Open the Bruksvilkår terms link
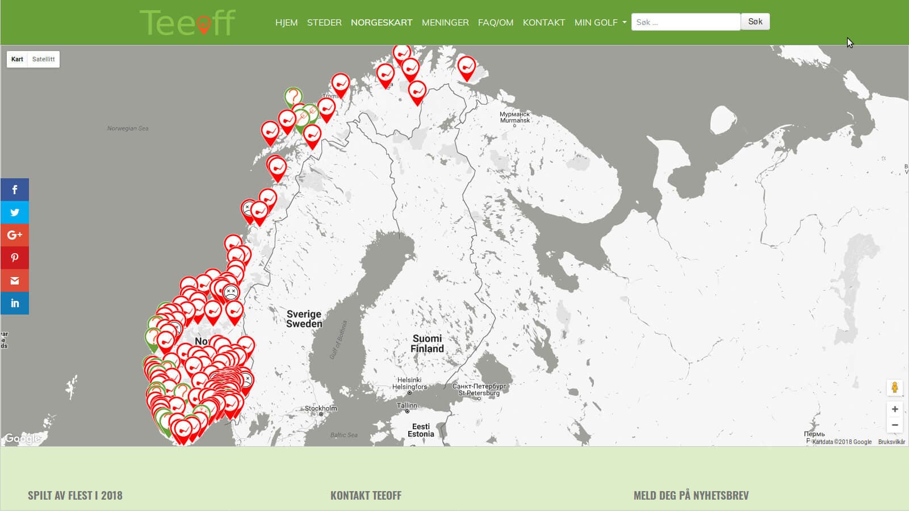This screenshot has width=909, height=511. click(x=891, y=441)
